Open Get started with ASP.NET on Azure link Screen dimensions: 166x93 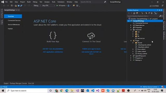click(91, 53)
